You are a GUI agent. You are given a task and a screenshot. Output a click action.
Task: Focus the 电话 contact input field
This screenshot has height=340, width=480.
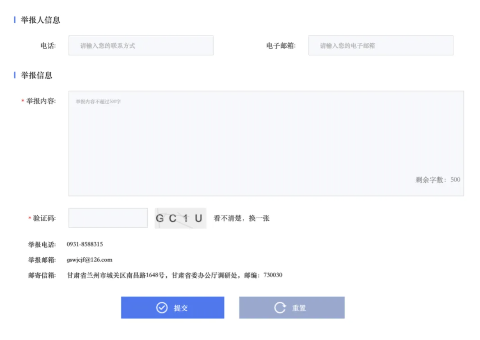pos(141,45)
